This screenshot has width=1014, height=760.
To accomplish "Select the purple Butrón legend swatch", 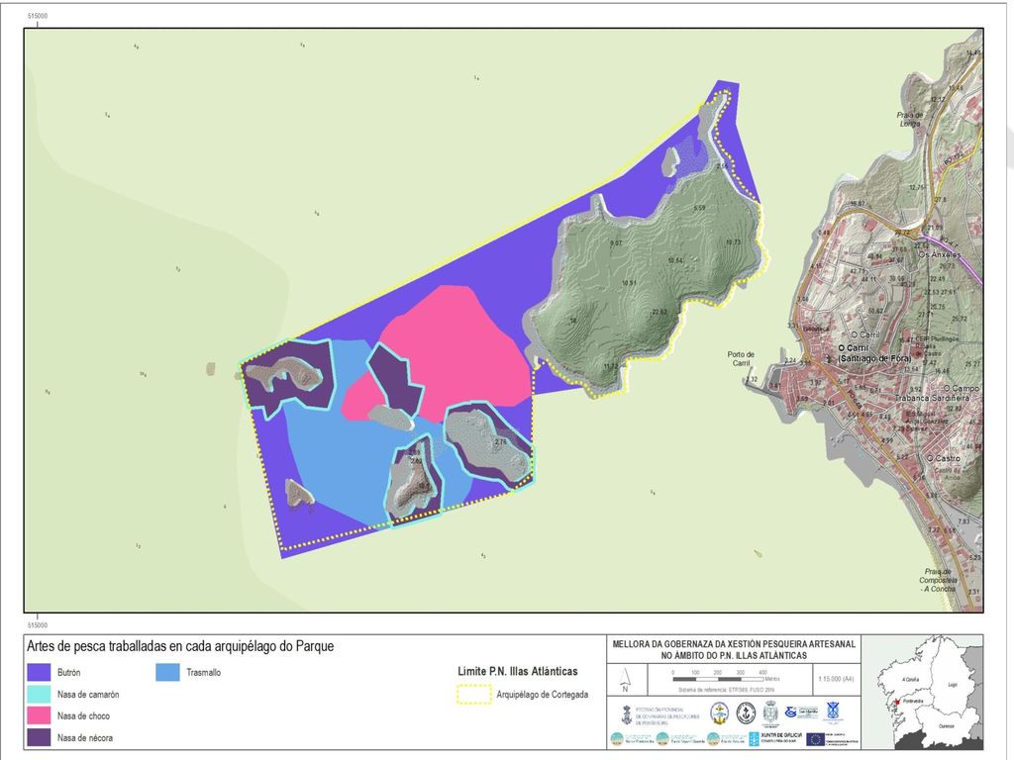I will pos(39,672).
